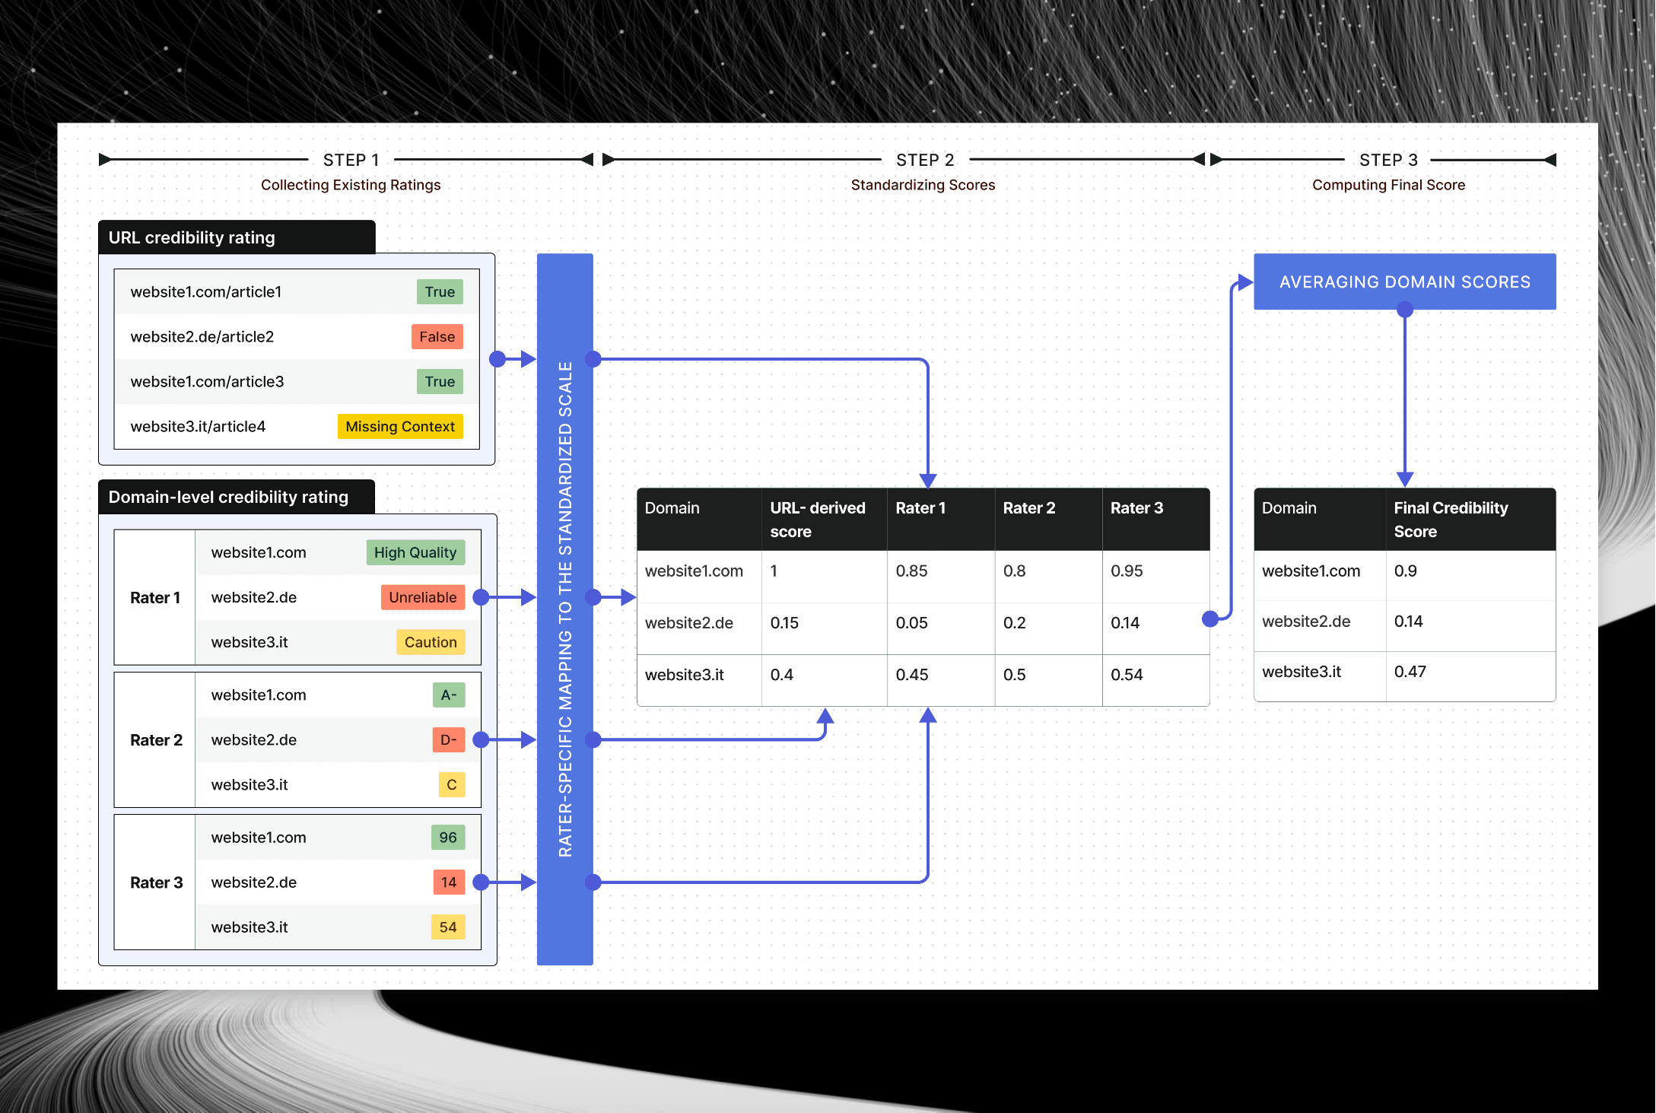Click website1.com under Rater 3 group

(x=259, y=837)
